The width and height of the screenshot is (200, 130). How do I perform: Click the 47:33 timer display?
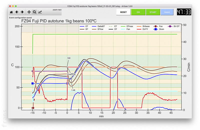tap(184, 12)
